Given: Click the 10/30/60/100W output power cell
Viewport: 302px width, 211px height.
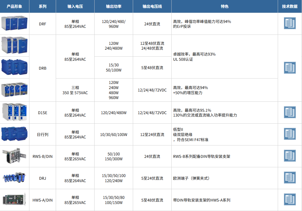Looking at the screenshot, I should coord(114,134).
